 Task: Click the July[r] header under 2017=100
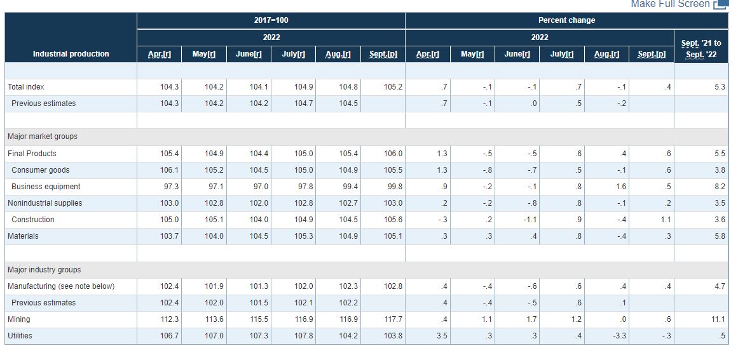(x=294, y=54)
